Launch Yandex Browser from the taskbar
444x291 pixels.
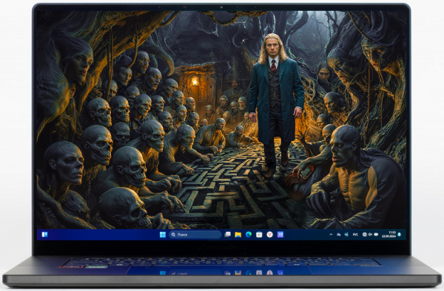pyautogui.click(x=269, y=234)
